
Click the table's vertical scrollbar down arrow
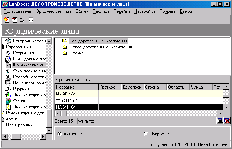[226, 107]
